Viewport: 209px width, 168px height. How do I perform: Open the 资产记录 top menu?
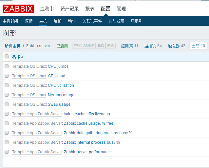click(x=69, y=9)
